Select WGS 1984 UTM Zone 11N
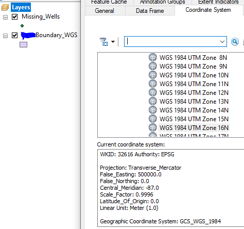 pos(194,84)
